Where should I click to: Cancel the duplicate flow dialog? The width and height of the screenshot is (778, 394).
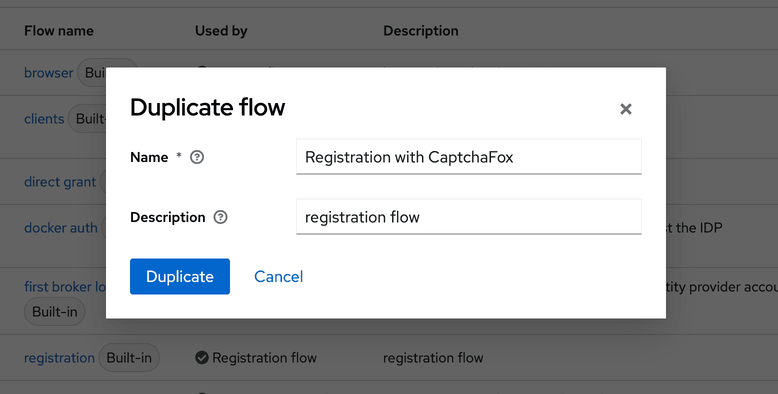pos(278,276)
